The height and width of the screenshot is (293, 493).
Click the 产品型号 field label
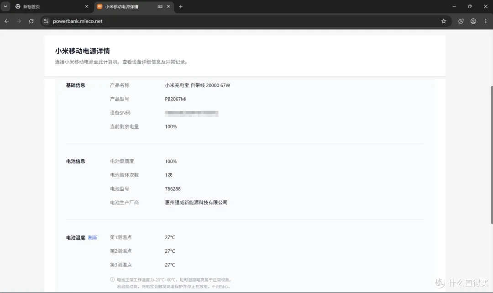coord(120,99)
